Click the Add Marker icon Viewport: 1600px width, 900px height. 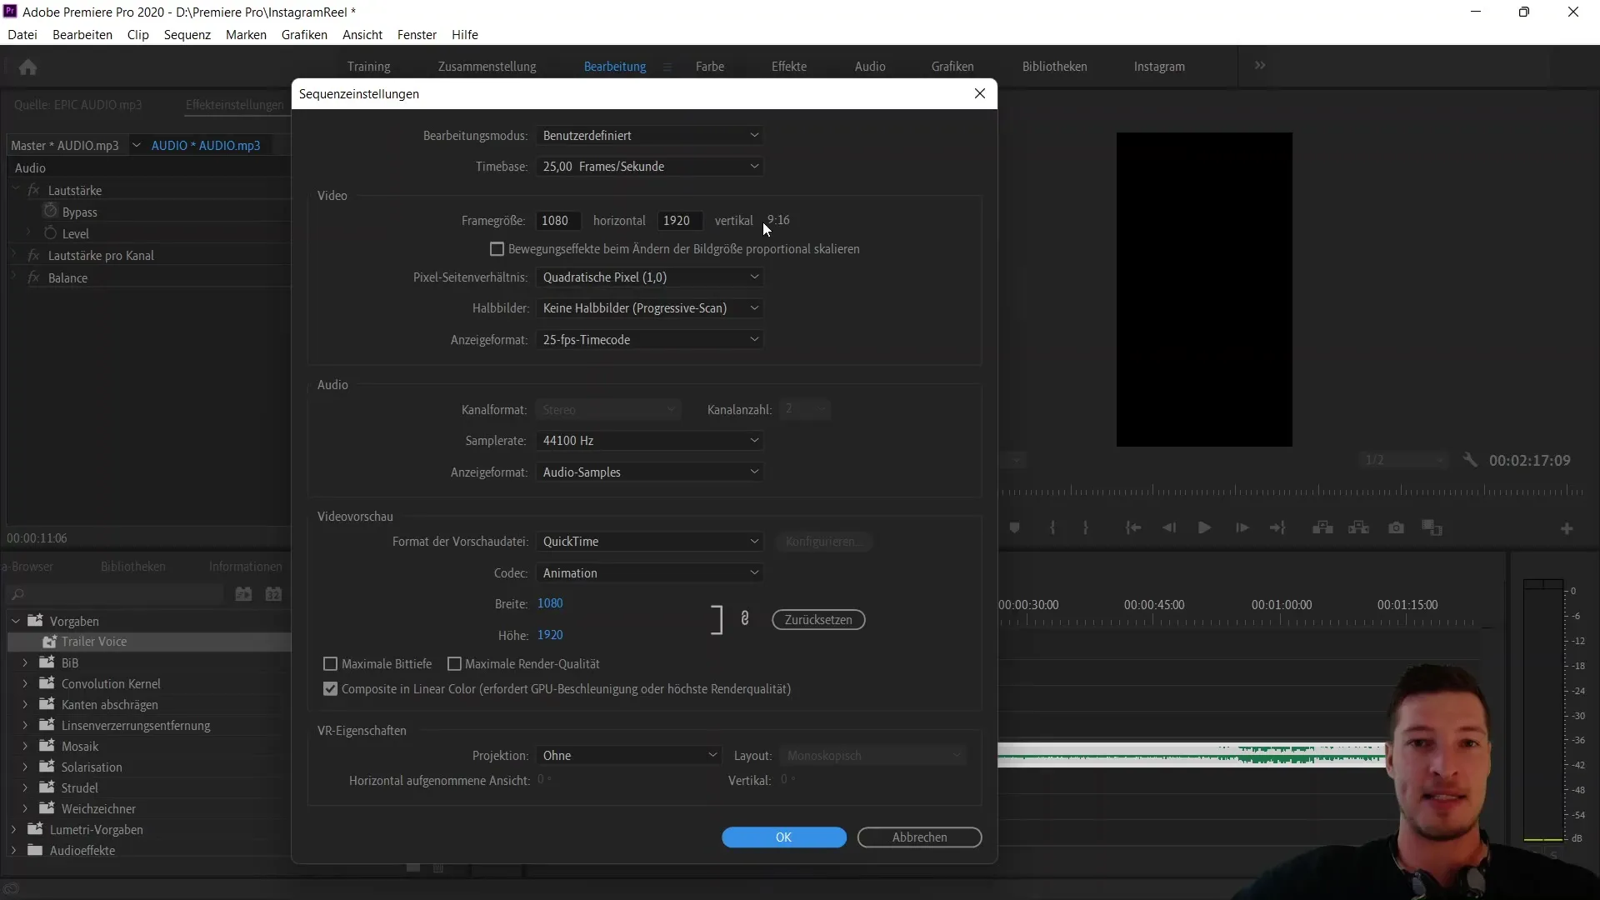(x=1014, y=528)
